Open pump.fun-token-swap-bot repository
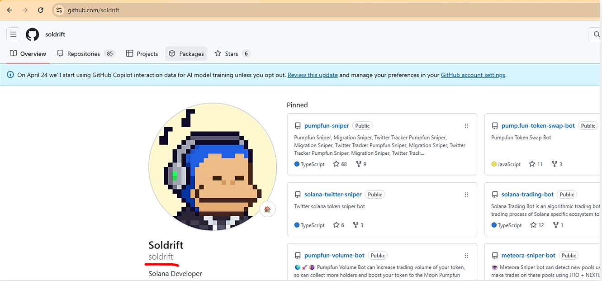 pyautogui.click(x=538, y=126)
